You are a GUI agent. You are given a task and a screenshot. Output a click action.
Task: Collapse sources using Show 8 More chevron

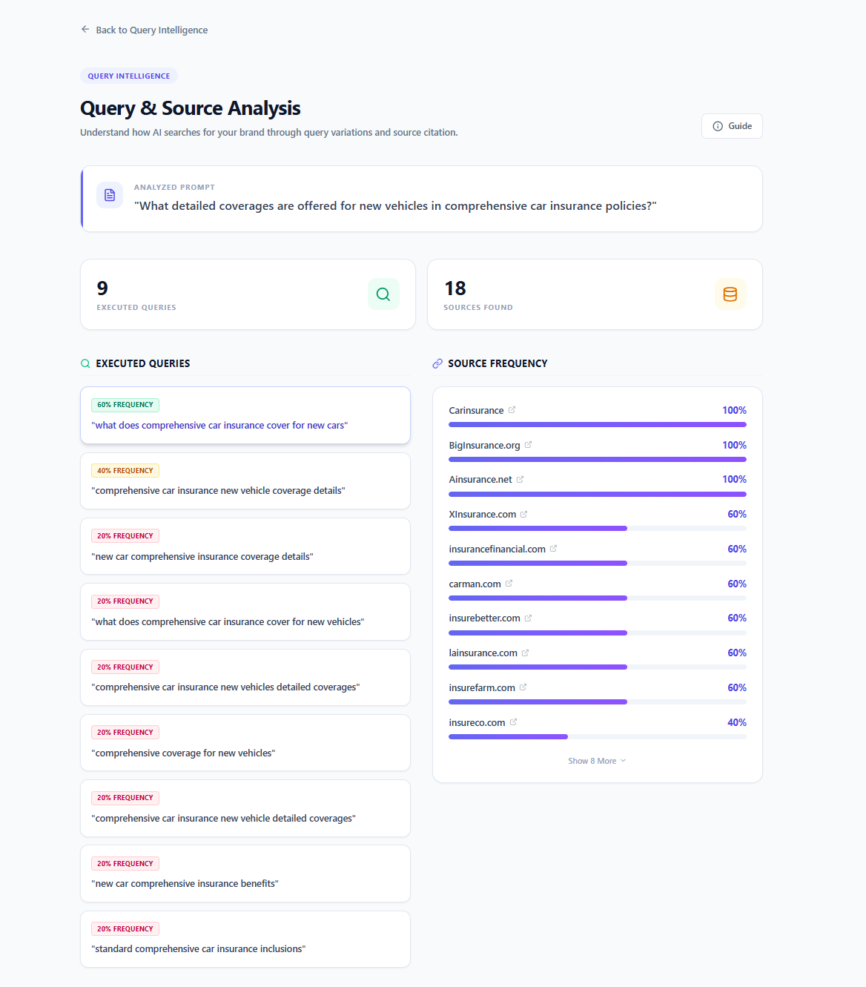pos(622,760)
